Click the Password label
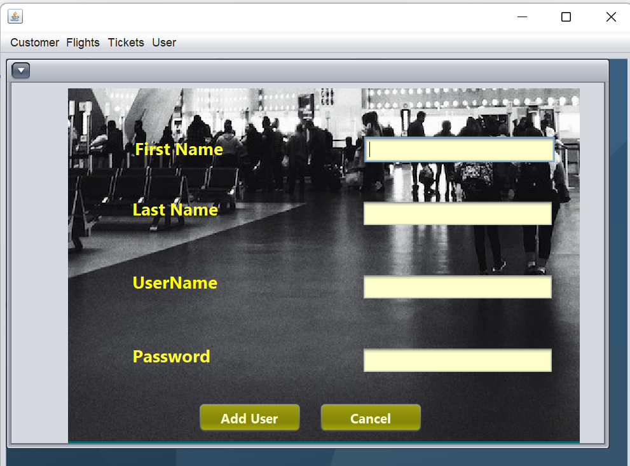The width and height of the screenshot is (630, 466). (x=171, y=357)
